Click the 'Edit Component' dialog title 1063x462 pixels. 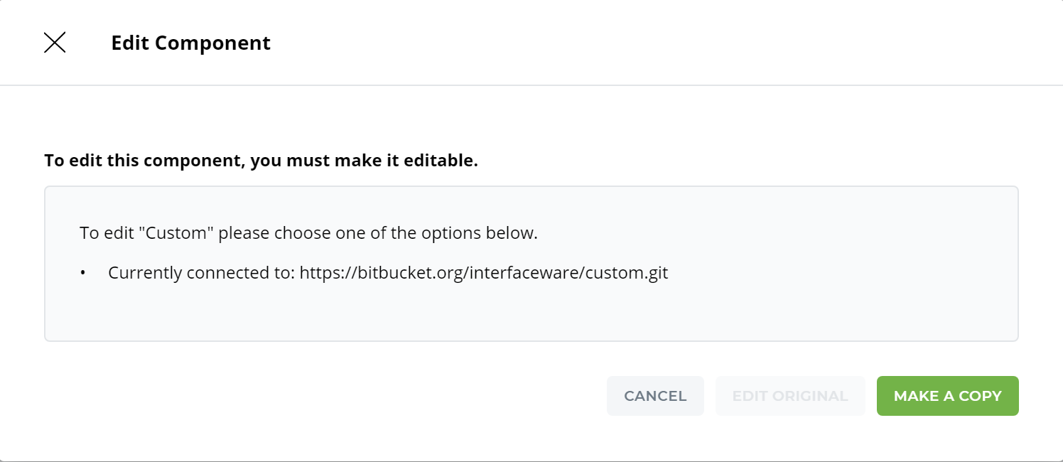point(190,43)
